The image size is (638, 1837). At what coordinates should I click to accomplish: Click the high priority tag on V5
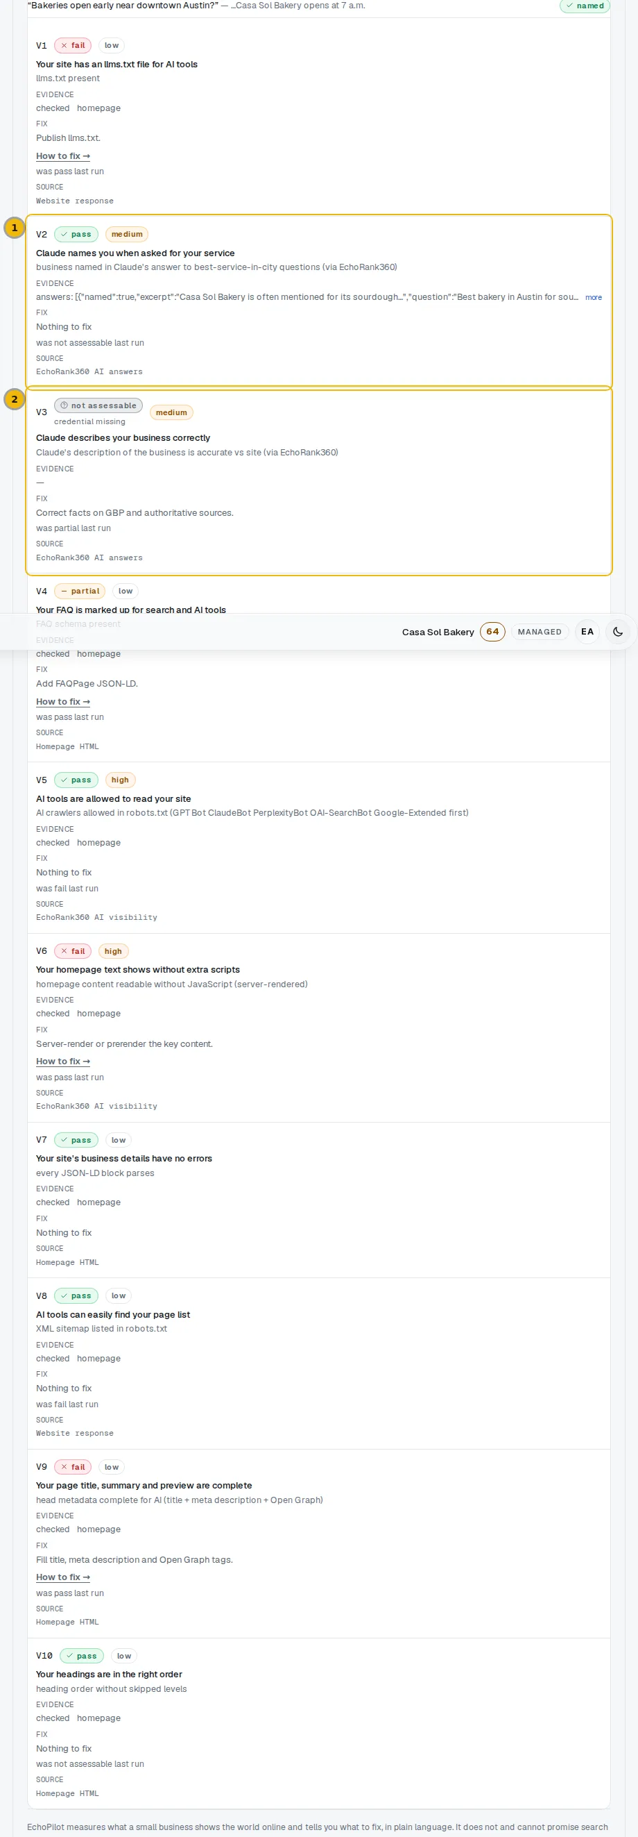[x=121, y=780]
